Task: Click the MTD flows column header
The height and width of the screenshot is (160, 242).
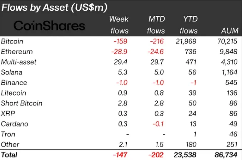Action: [156, 25]
